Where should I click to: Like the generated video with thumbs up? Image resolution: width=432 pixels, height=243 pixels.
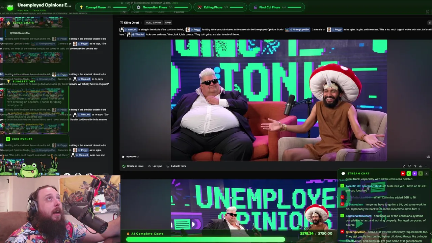(404, 166)
